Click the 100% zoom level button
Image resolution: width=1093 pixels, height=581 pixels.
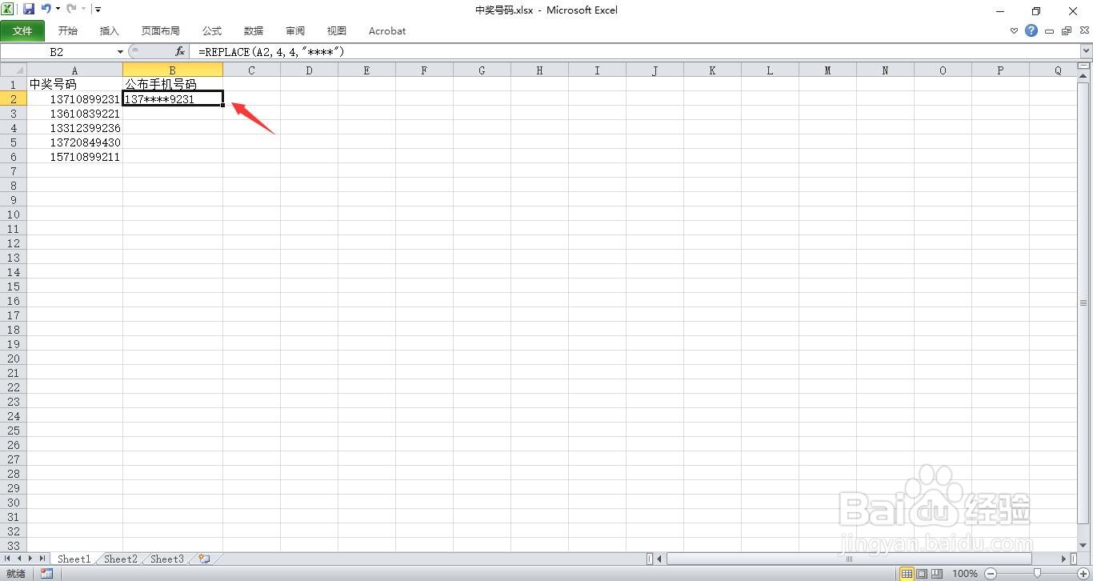point(965,573)
